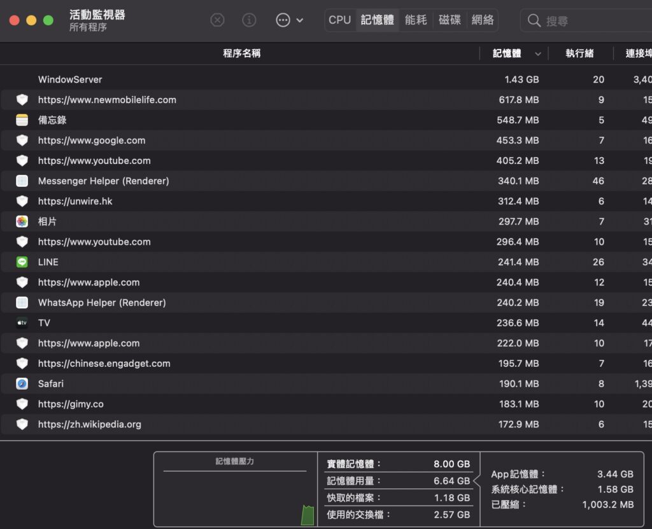Screen dimensions: 652x529
Task: Click the shield icon for www.google.com
Action: coord(22,141)
